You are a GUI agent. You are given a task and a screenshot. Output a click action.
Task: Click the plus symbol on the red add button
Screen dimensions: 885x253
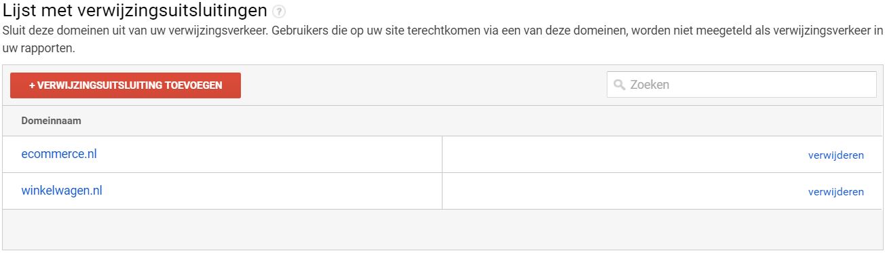pos(32,85)
